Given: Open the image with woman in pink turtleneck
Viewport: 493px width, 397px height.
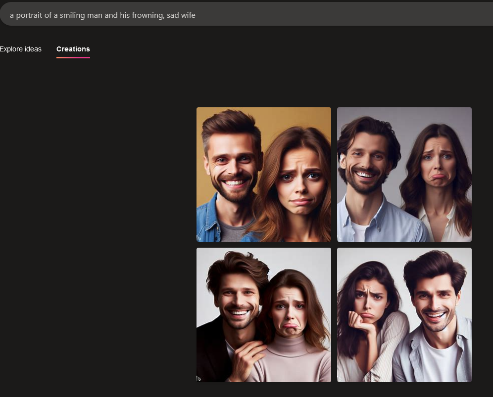Looking at the screenshot, I should [x=264, y=315].
